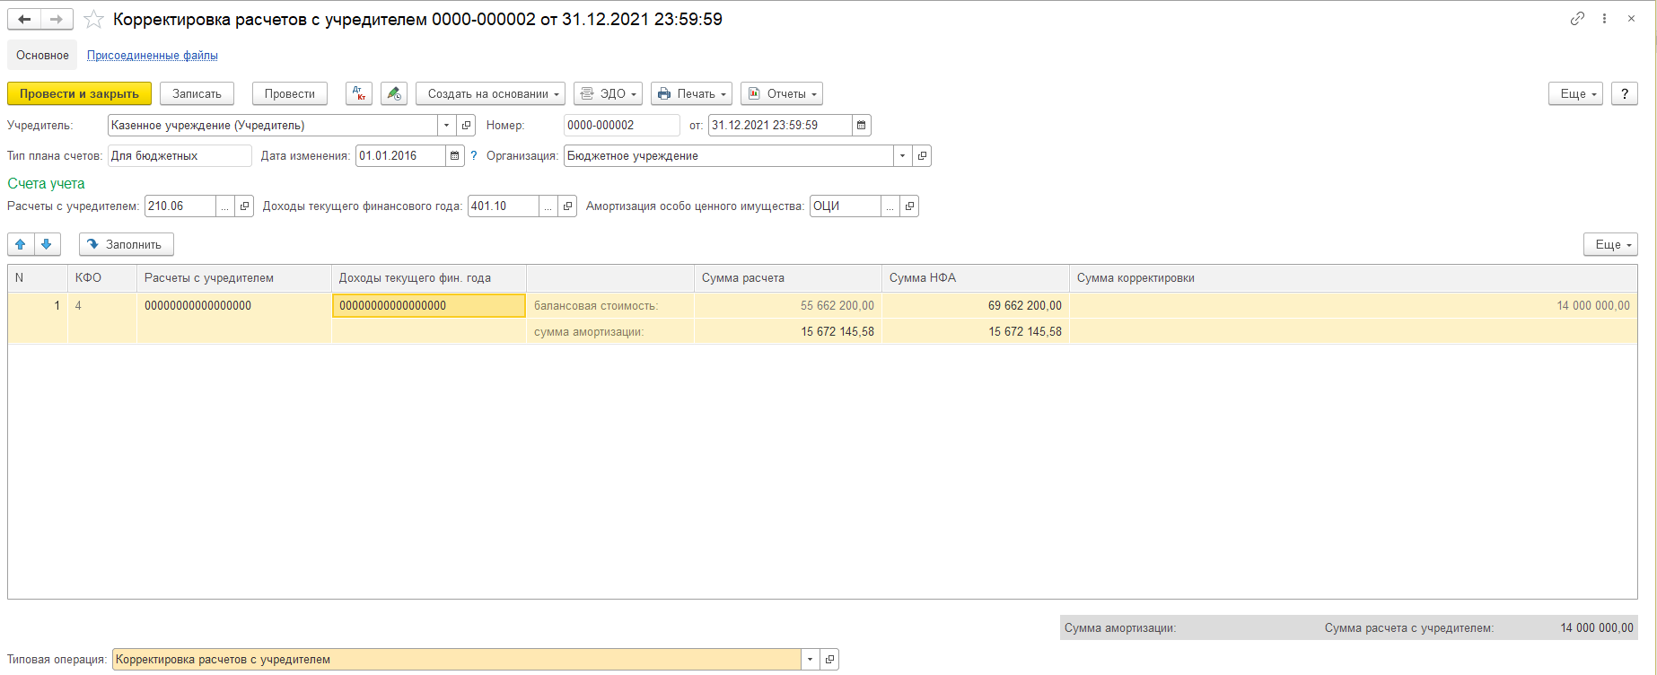The width and height of the screenshot is (1657, 675).
Task: Open the Отчеты dropdown menu
Action: [781, 93]
